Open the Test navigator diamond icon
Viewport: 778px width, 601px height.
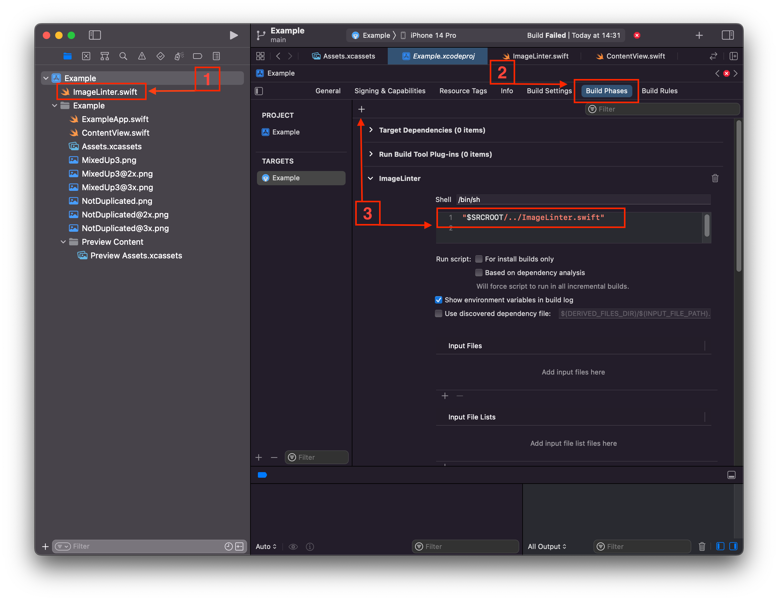[160, 56]
